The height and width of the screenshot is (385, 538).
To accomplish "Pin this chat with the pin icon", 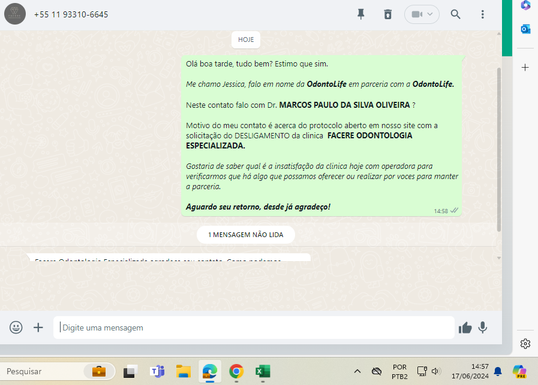I will [360, 14].
